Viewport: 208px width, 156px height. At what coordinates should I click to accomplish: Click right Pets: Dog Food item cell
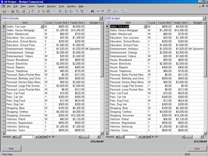pos(128,101)
